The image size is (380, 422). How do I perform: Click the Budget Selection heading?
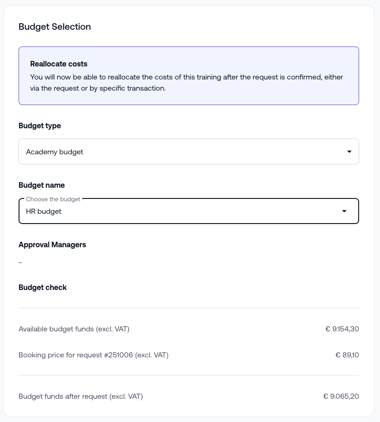(x=55, y=26)
